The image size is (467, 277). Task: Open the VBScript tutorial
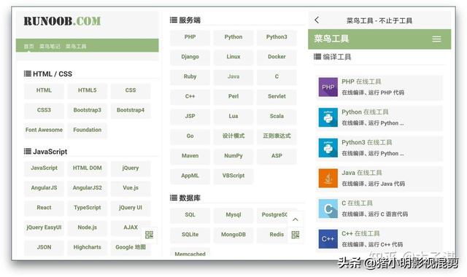(233, 176)
